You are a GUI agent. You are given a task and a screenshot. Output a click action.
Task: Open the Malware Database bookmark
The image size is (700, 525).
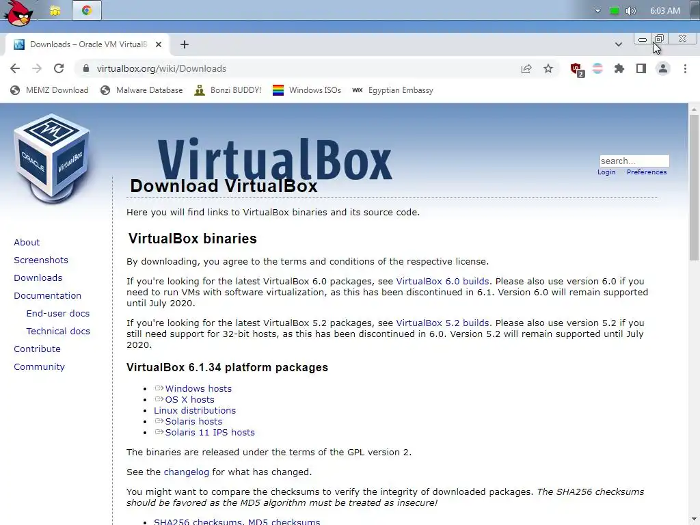[142, 90]
